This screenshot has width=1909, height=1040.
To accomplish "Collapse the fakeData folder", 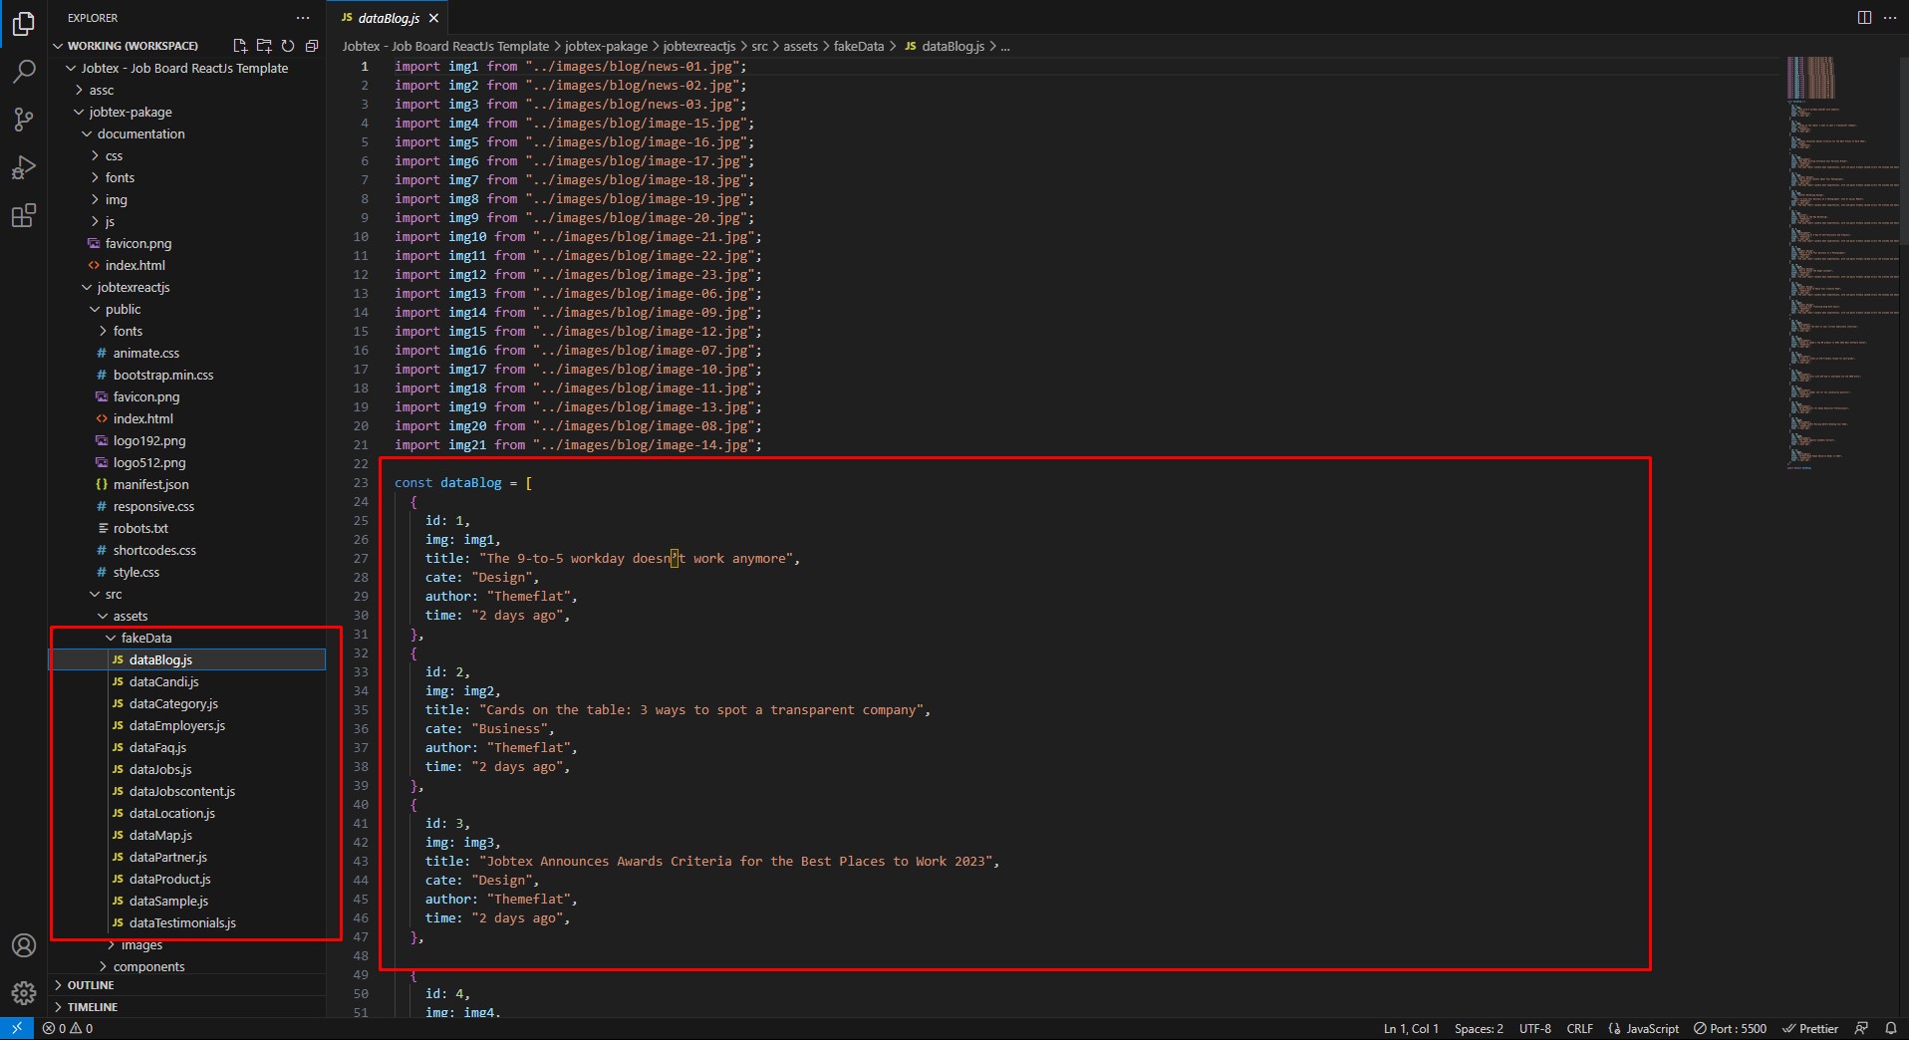I will click(x=145, y=638).
